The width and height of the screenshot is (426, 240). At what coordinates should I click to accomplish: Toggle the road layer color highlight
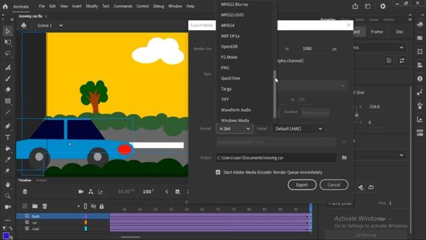point(86,229)
